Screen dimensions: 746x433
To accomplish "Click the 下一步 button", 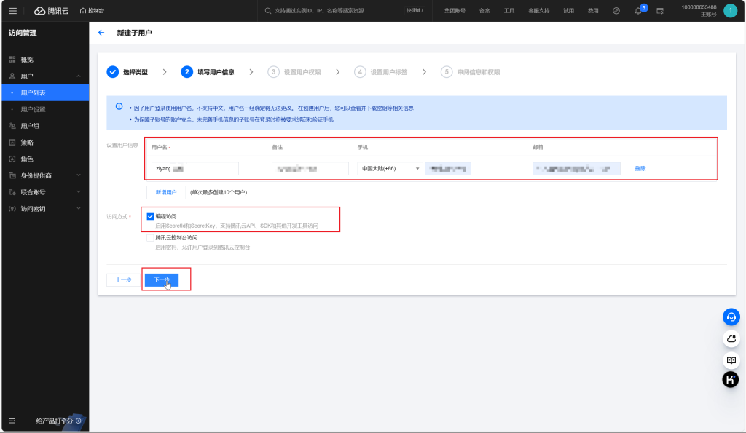I will pos(161,280).
